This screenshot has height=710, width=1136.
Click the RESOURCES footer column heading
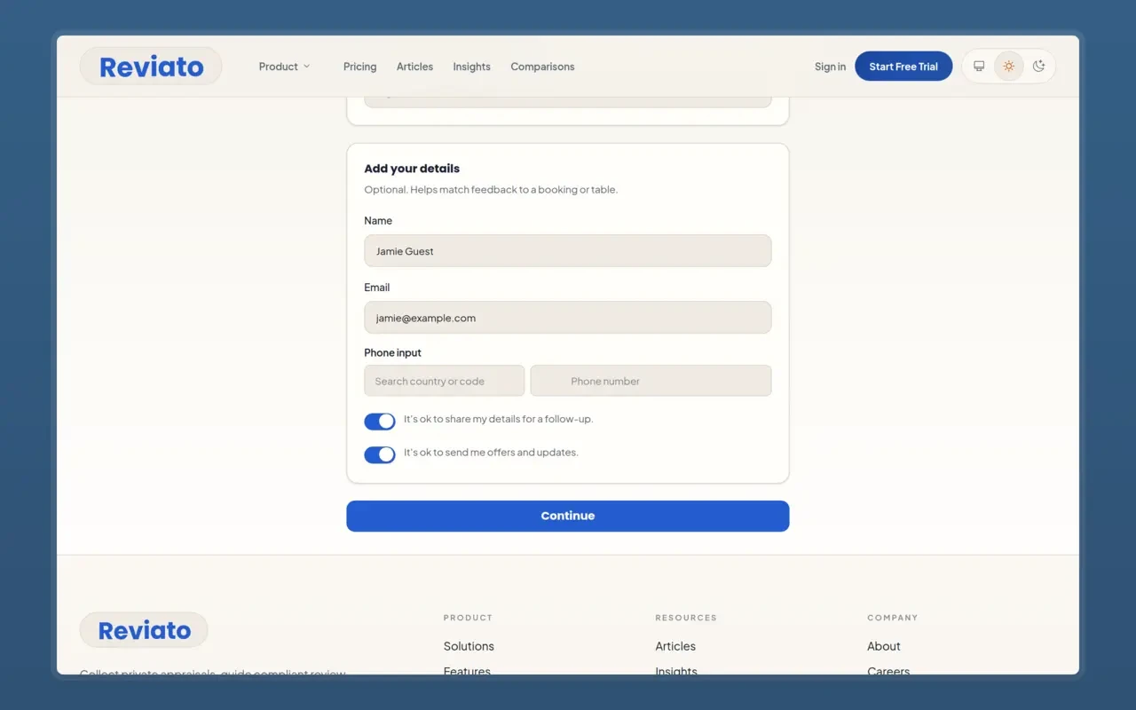(x=686, y=618)
